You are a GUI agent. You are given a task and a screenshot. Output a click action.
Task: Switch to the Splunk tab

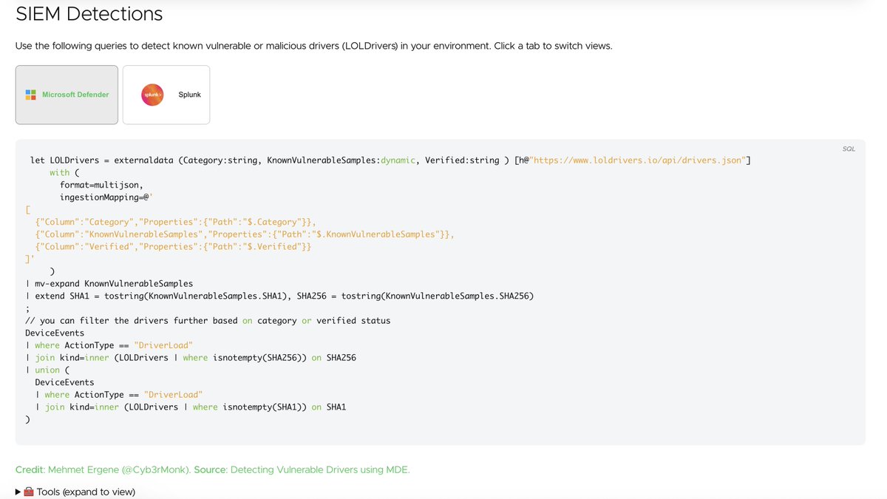tap(166, 95)
